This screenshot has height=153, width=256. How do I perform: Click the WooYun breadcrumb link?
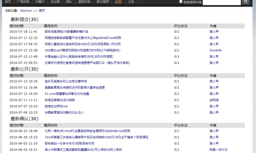26,11
